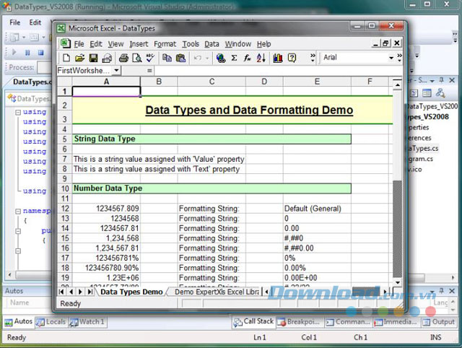
Task: Click the equals Edit Formula button
Action: tap(149, 71)
